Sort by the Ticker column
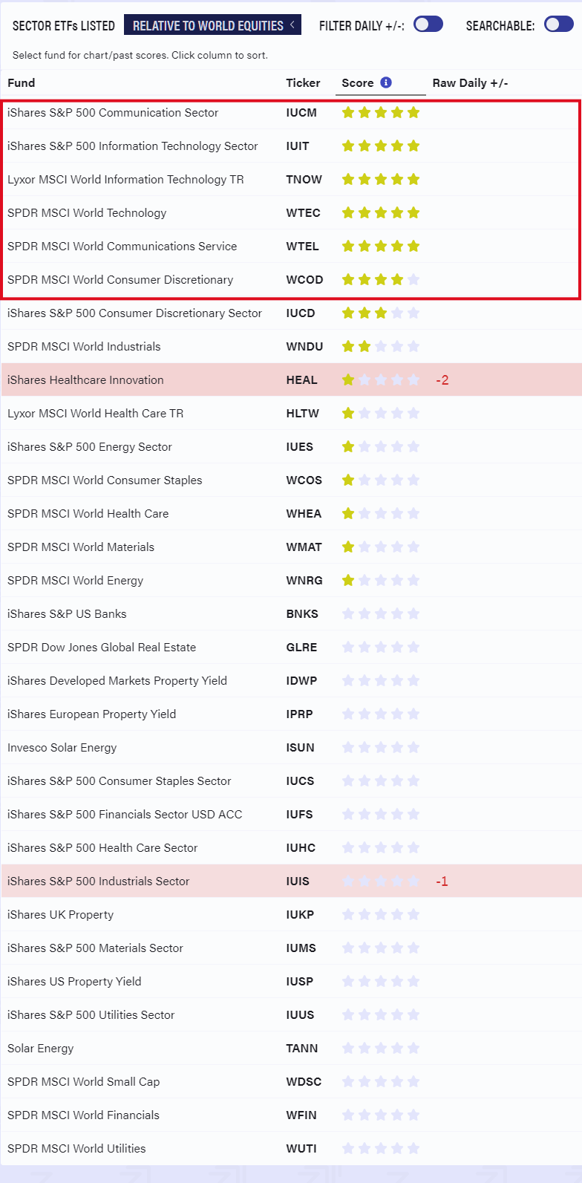This screenshot has height=1183, width=582. [x=303, y=82]
